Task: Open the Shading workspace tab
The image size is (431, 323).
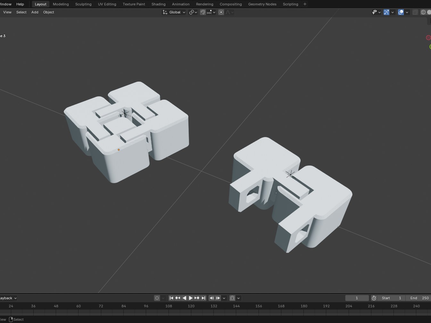Action: tap(159, 4)
